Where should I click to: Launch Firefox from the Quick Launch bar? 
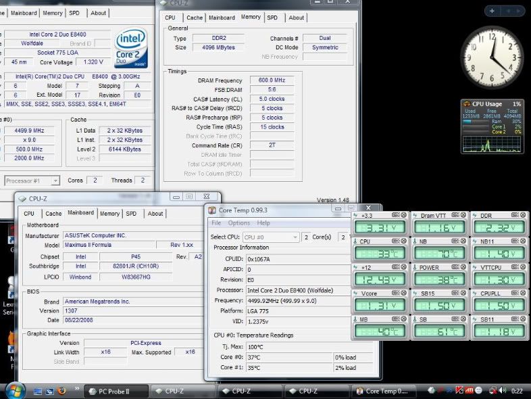[62, 391]
